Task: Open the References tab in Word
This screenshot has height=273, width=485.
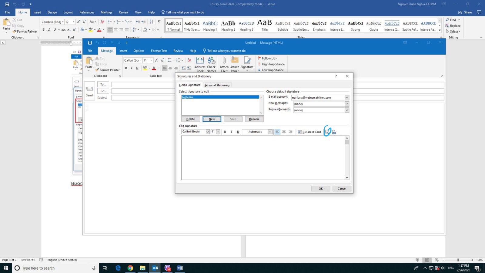Action: [87, 12]
